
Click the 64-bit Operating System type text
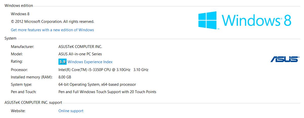pyautogui.click(x=97, y=85)
